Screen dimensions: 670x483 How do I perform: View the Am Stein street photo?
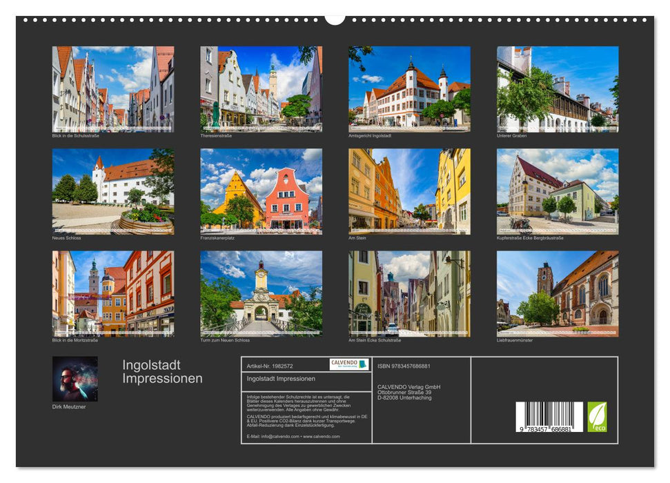(x=411, y=190)
